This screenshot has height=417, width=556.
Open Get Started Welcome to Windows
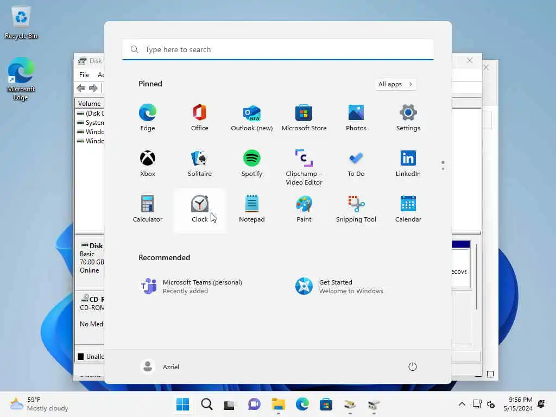[x=339, y=287]
